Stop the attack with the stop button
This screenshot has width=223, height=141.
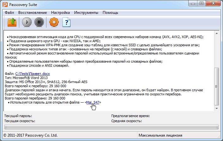[x=39, y=22]
